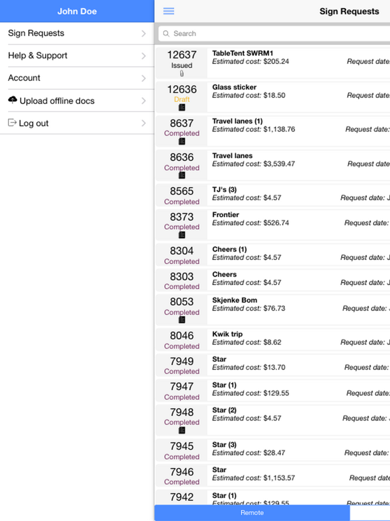This screenshot has height=521, width=390.
Task: Toggle the hamburger menu icon
Action: coord(169,12)
